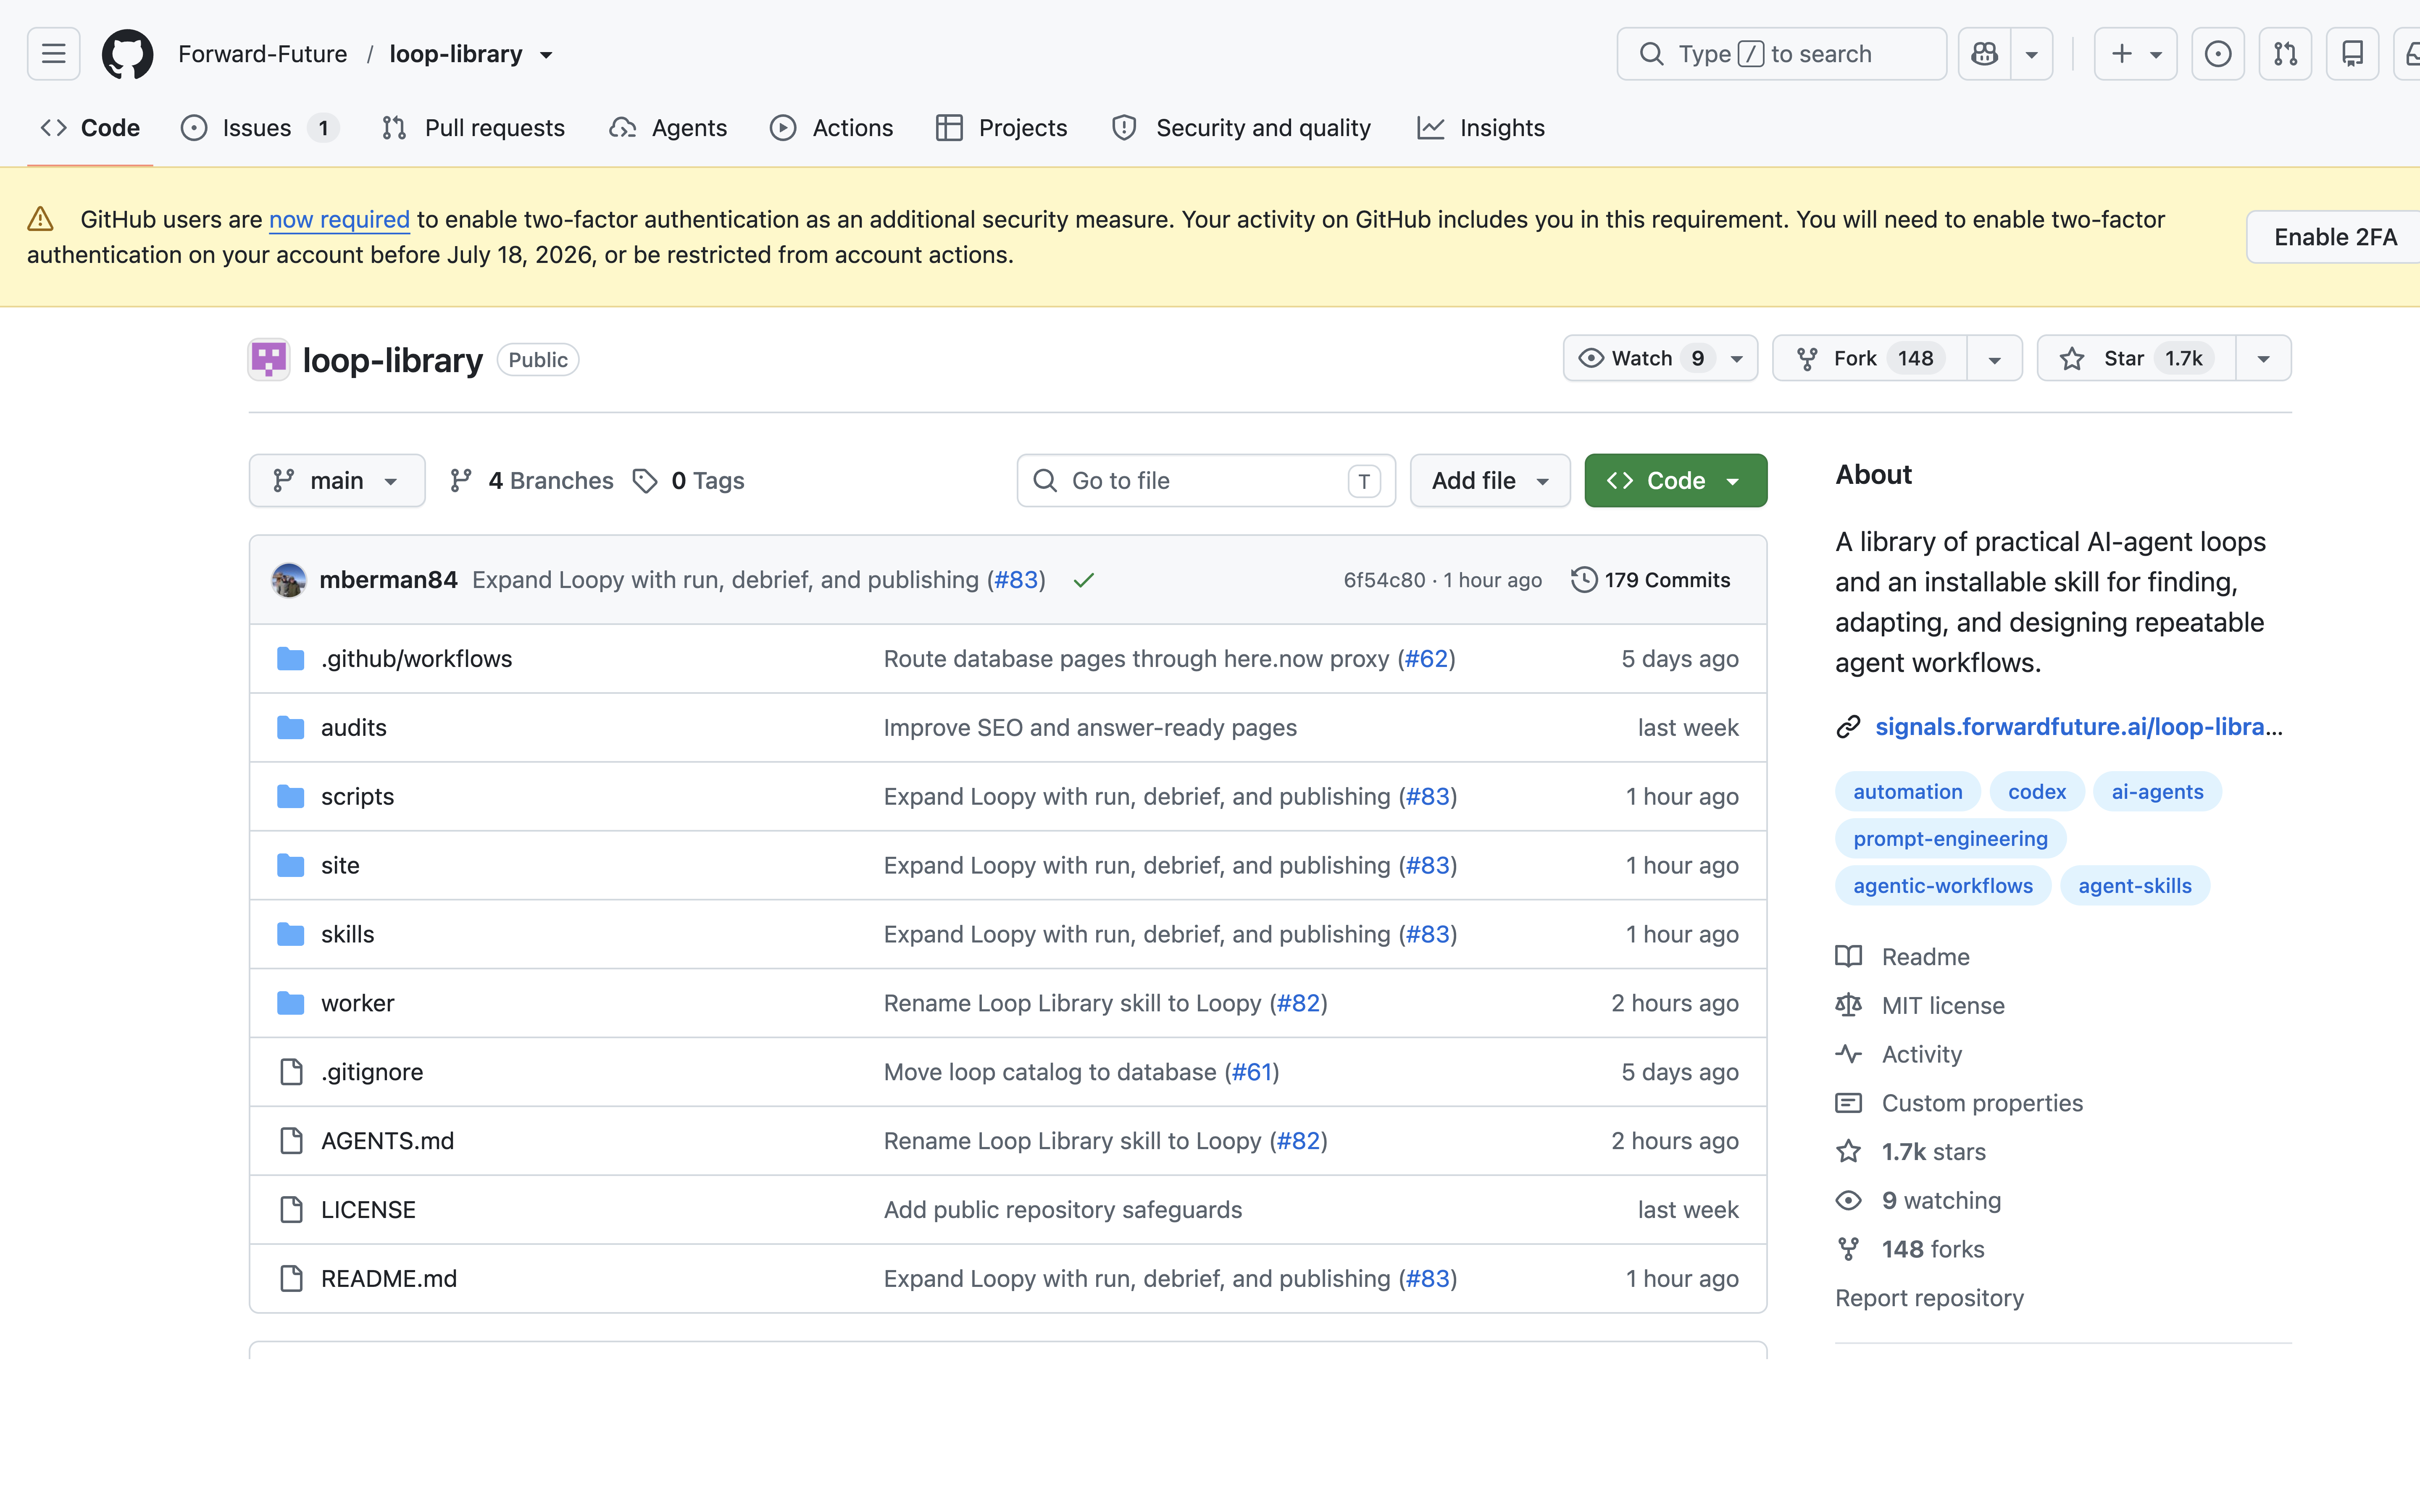Open the skills folder

[x=347, y=934]
